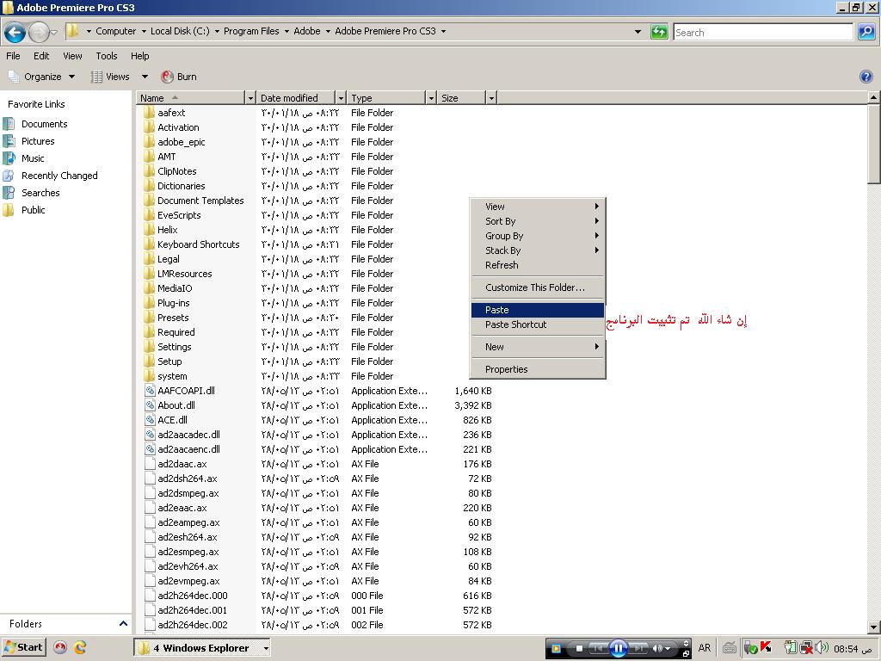Open the New submenu in context menu
881x661 pixels.
click(538, 348)
